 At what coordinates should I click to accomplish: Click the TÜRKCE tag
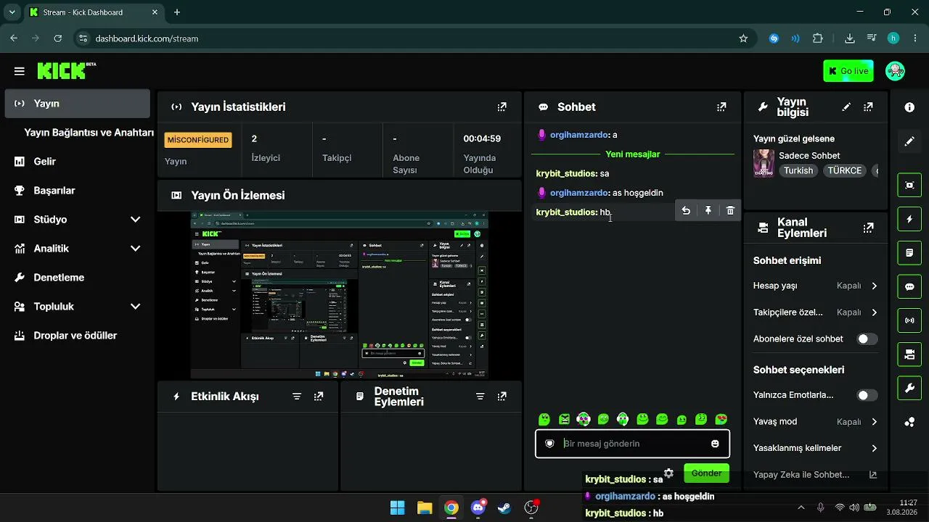pyautogui.click(x=844, y=171)
